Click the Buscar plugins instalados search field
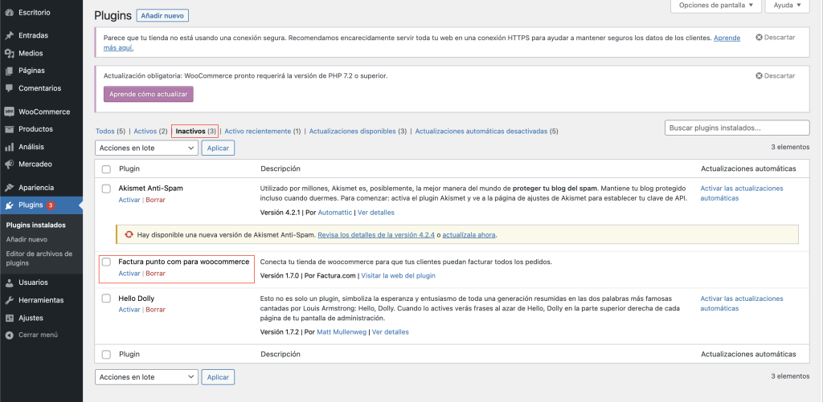823x402 pixels. pos(737,128)
